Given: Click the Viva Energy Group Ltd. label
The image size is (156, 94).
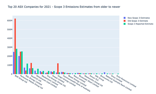Looking at the screenshot, I should (56, 81).
